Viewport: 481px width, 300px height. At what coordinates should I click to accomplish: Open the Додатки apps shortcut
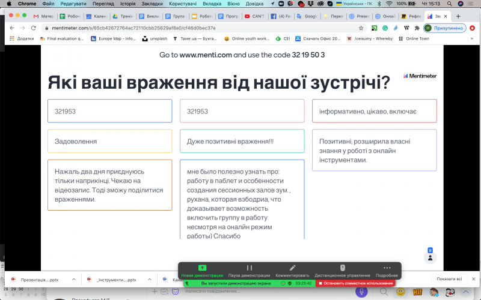point(22,38)
